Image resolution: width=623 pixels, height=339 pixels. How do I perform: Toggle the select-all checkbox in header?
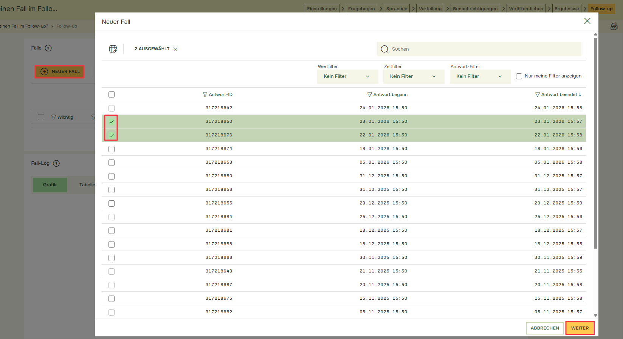[112, 94]
